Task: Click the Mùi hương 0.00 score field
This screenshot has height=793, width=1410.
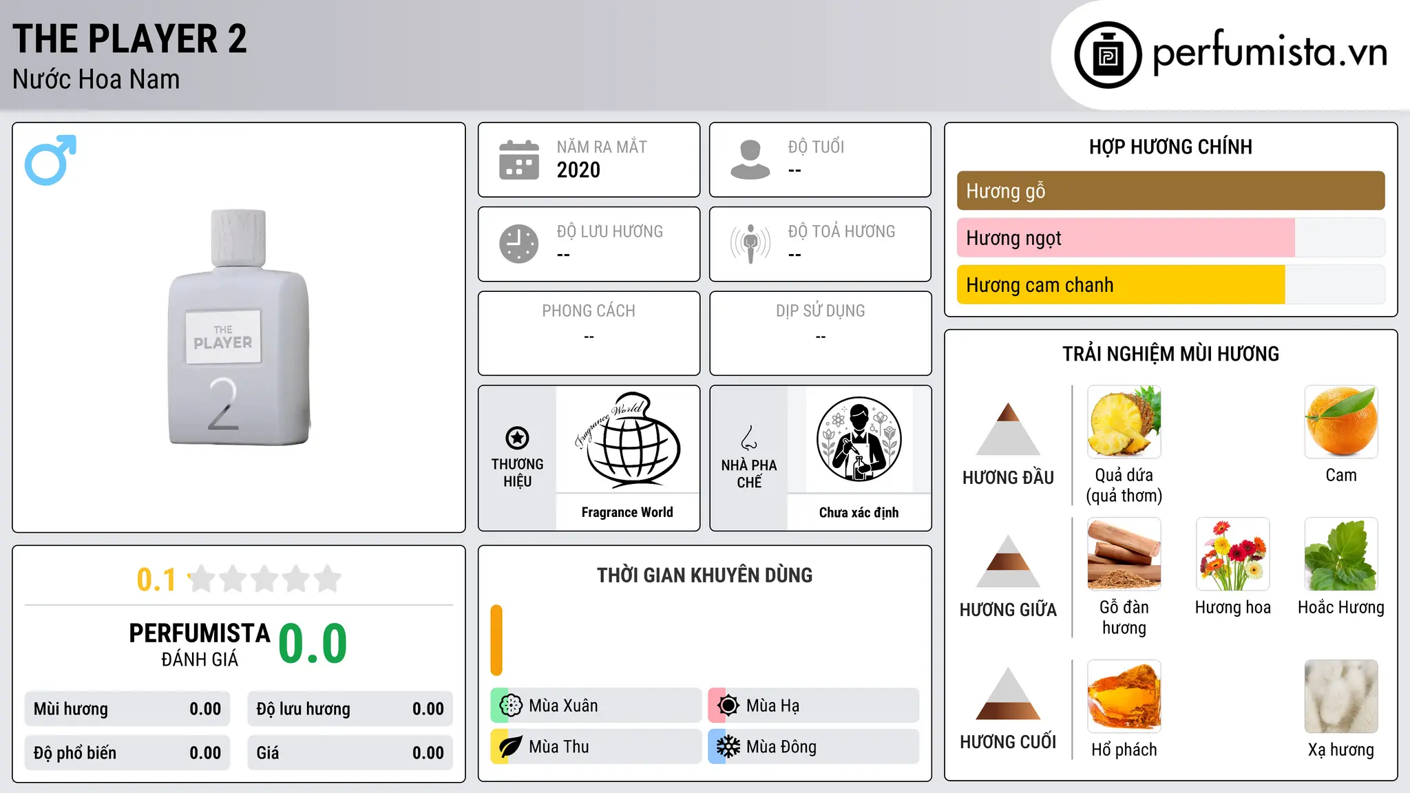Action: pyautogui.click(x=127, y=709)
